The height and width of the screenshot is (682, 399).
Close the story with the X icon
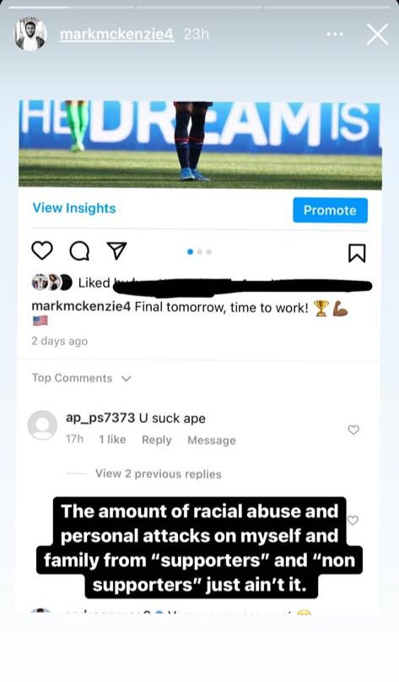377,35
